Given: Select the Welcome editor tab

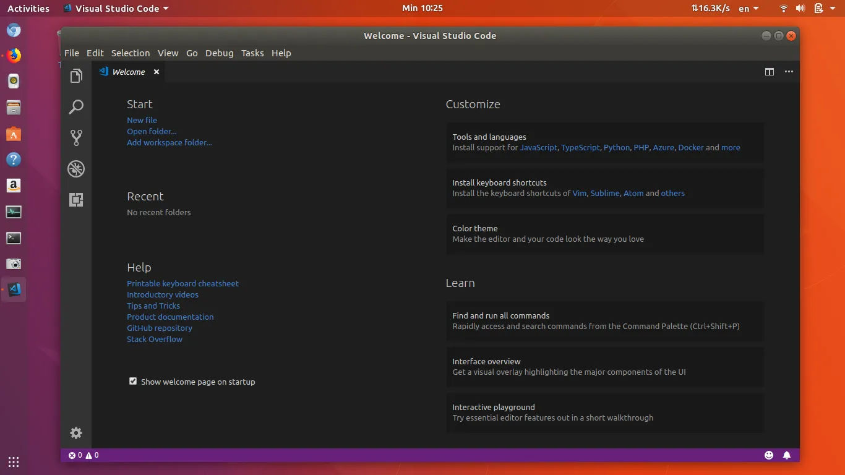Looking at the screenshot, I should [129, 72].
